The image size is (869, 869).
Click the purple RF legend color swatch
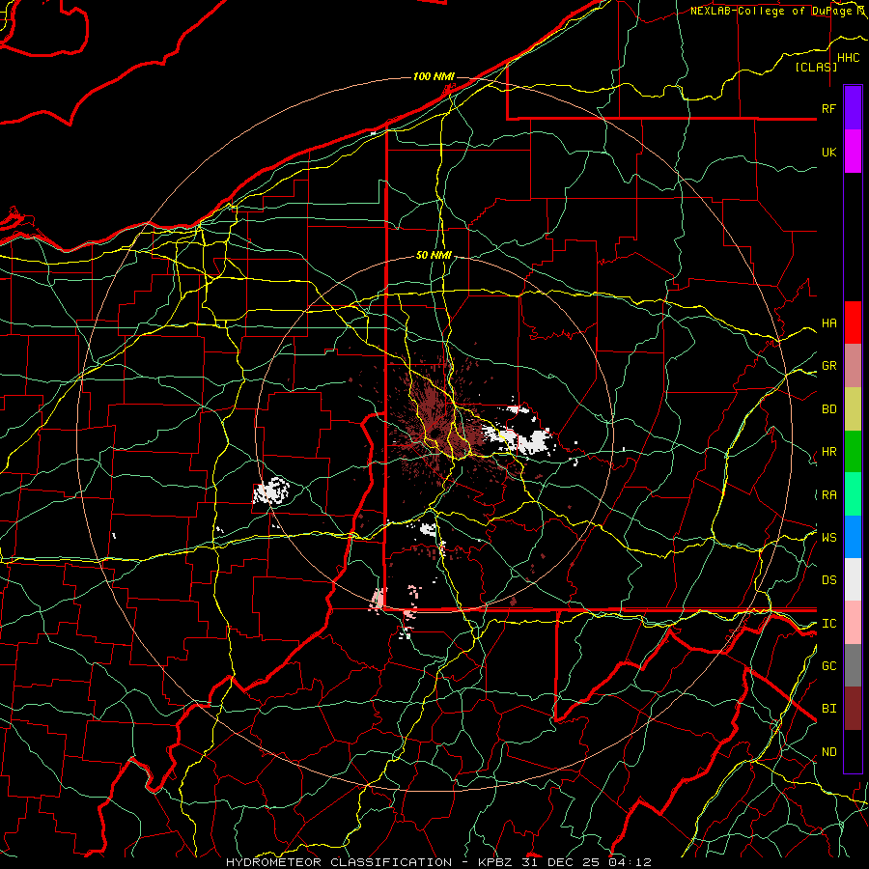pyautogui.click(x=853, y=108)
